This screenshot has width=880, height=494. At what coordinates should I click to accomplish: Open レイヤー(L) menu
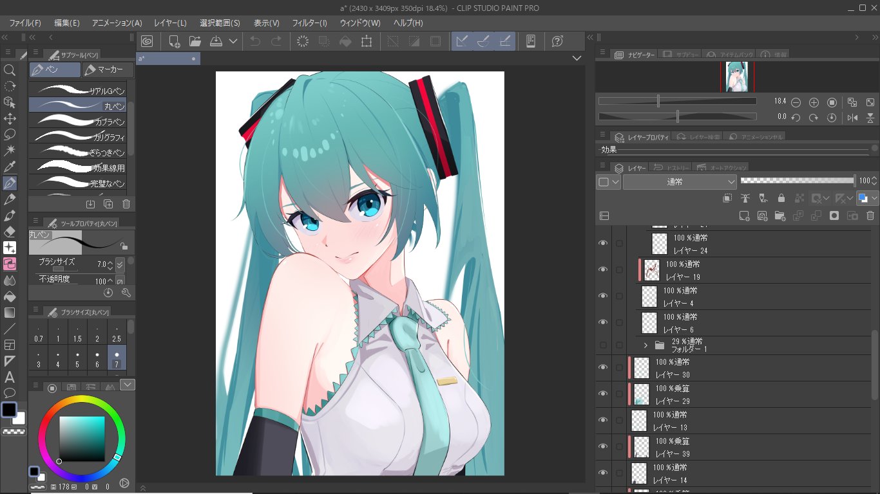[170, 23]
